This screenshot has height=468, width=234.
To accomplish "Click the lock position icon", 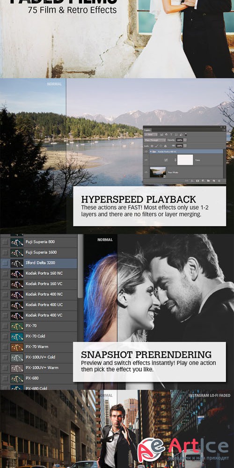I will tap(161, 146).
